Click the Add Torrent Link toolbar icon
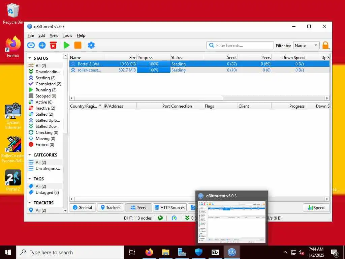345x259 pixels. 31,46
